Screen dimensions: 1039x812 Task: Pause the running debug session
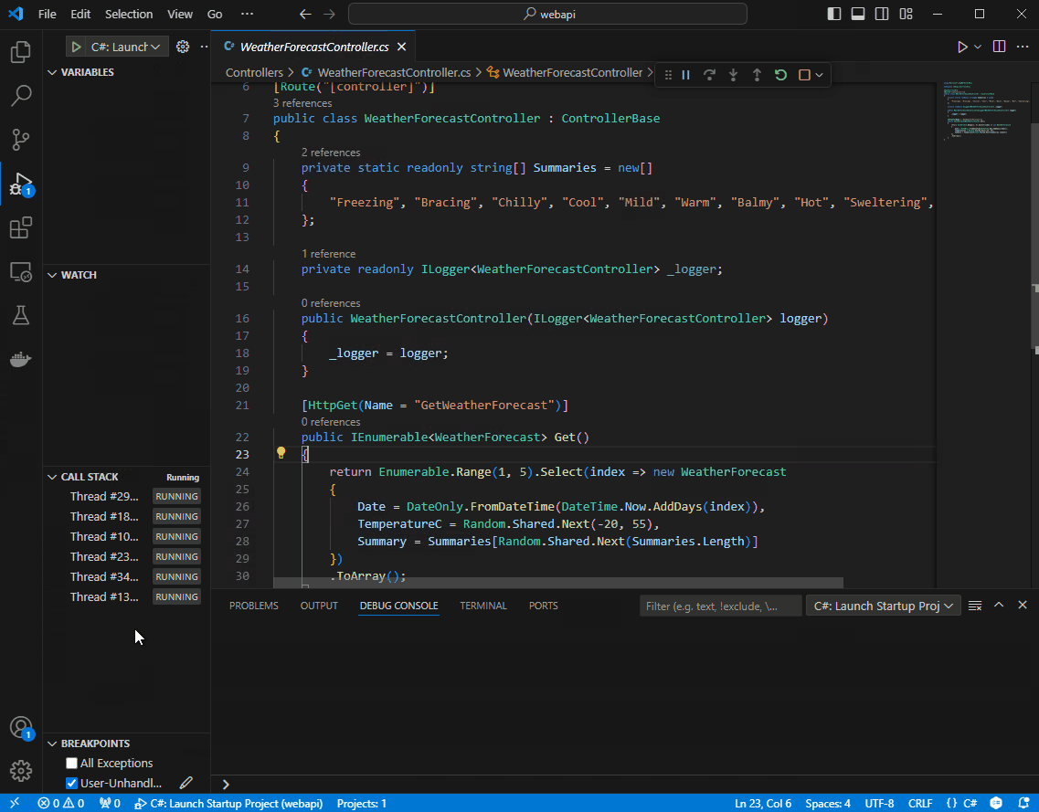point(686,75)
